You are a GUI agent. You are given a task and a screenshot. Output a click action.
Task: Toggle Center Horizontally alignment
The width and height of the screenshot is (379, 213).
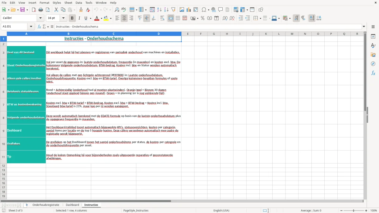click(124, 18)
